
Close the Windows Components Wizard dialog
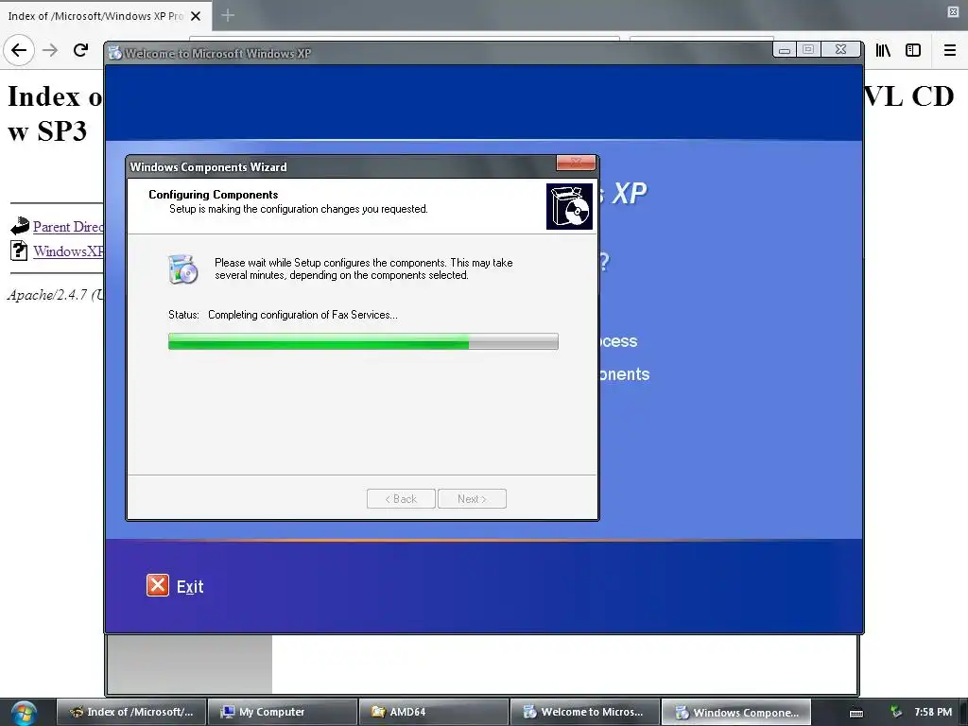pyautogui.click(x=576, y=163)
